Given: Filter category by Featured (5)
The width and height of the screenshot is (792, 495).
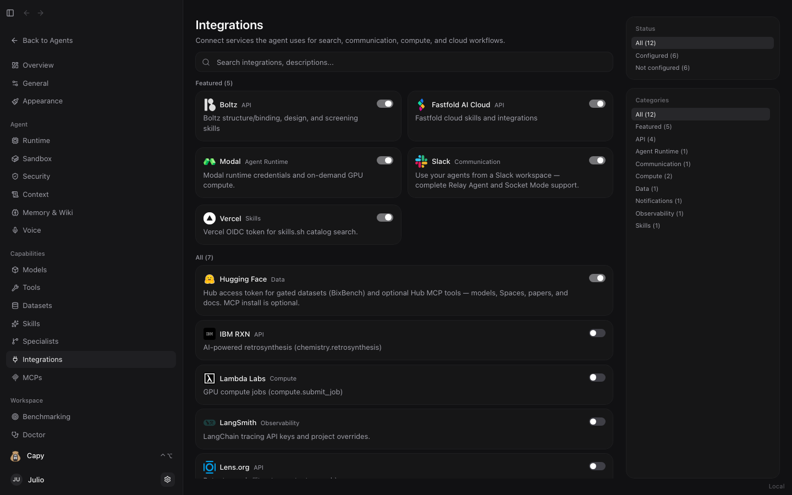Looking at the screenshot, I should 700,127.
